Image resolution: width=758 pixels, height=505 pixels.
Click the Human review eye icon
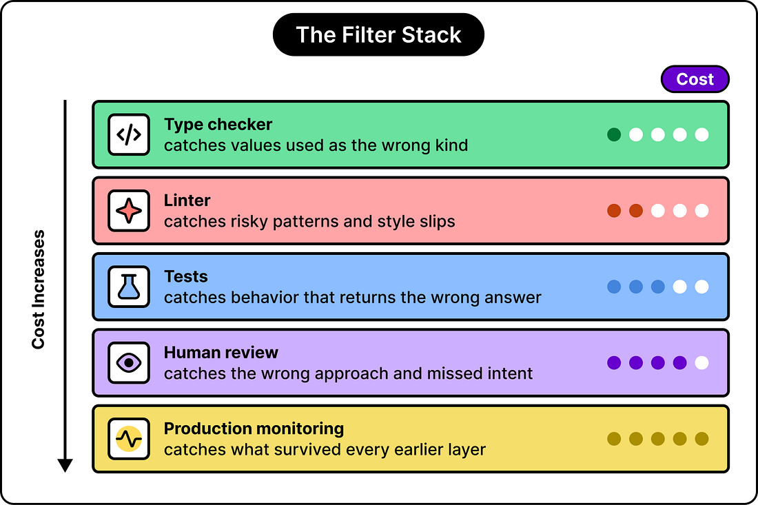click(129, 362)
